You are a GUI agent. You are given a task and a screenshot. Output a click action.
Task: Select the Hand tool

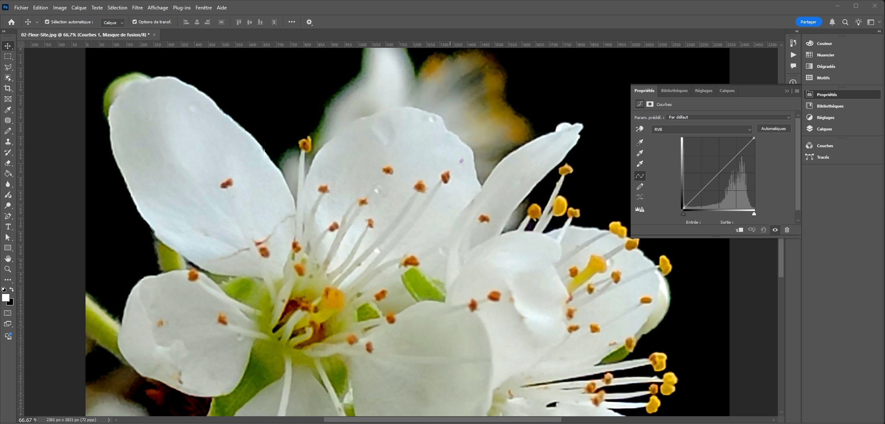tap(8, 258)
